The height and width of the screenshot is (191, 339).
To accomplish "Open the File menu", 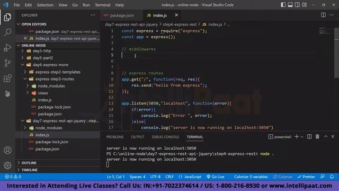I will 16,5.
